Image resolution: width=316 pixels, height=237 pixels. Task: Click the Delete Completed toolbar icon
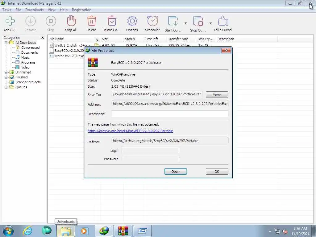click(112, 21)
